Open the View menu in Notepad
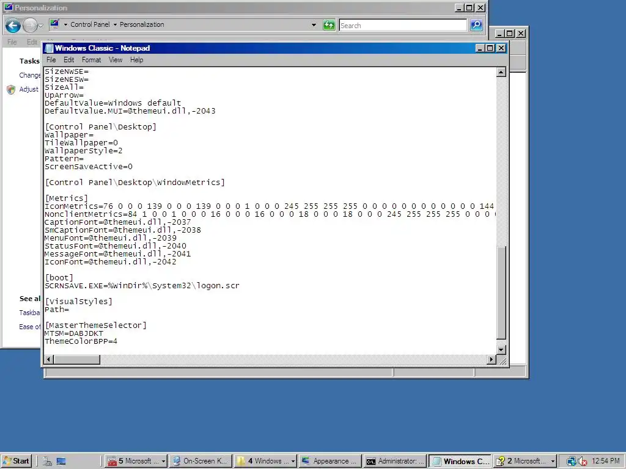This screenshot has width=626, height=469. click(116, 60)
